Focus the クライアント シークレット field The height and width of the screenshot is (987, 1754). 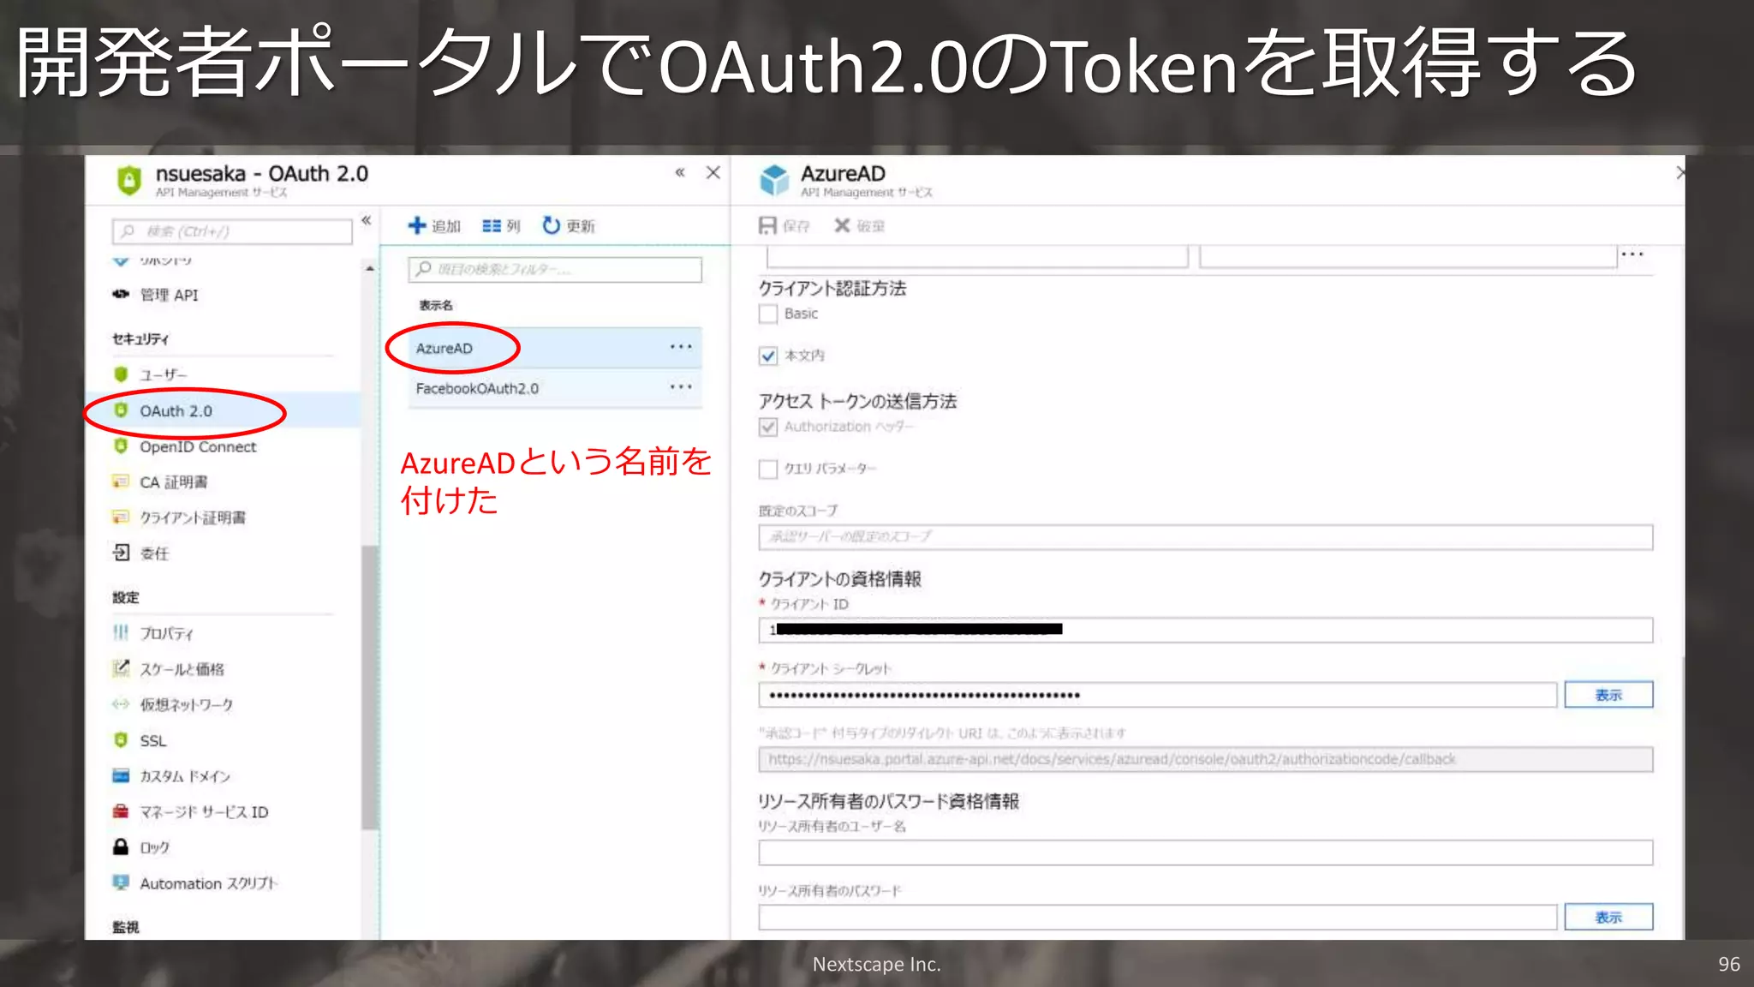coord(1157,695)
